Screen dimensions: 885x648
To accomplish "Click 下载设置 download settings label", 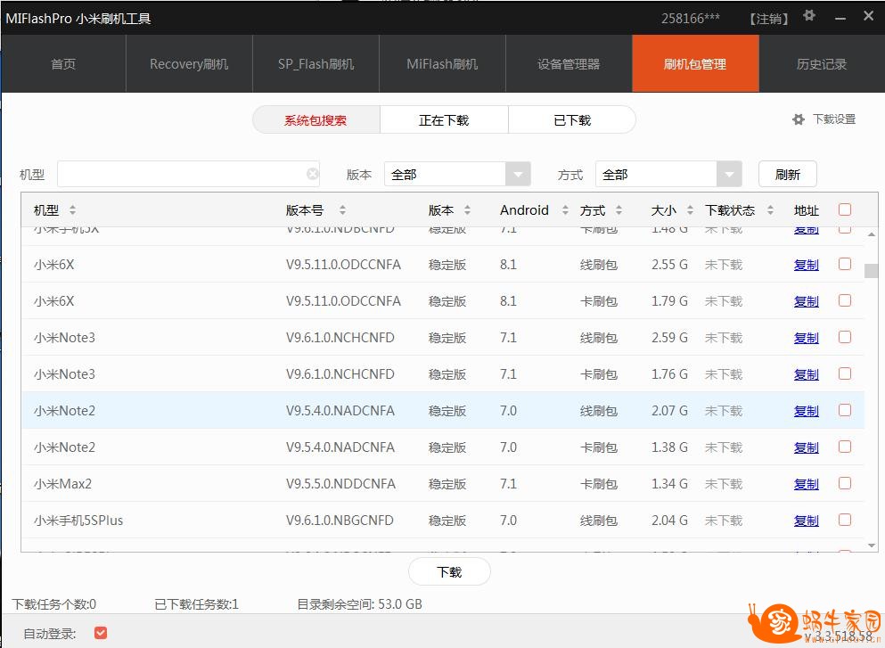I will click(x=833, y=119).
